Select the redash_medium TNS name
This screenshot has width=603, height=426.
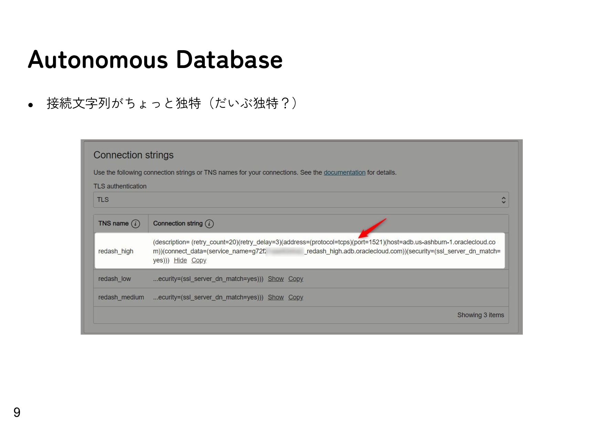pyautogui.click(x=121, y=298)
